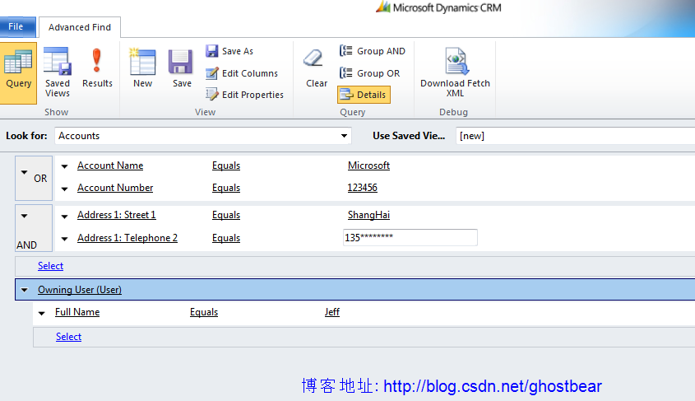
Task: Open the Use Saved View [new] box
Action: [575, 136]
